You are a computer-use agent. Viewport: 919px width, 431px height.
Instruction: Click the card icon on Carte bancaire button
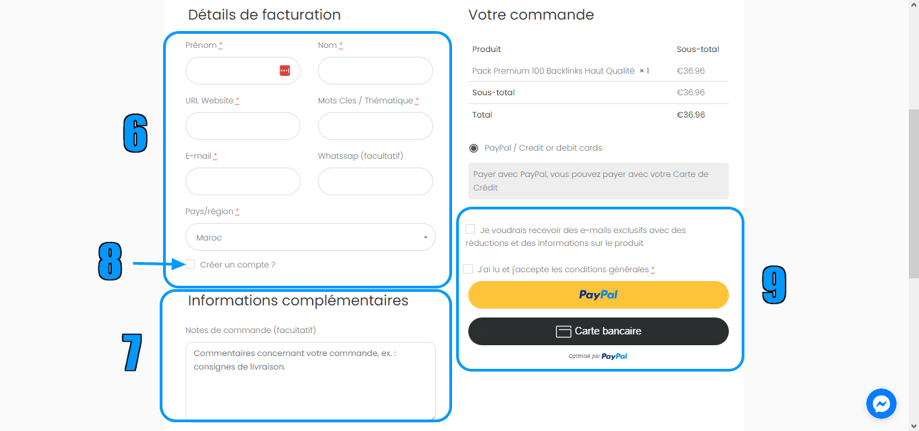(x=563, y=332)
